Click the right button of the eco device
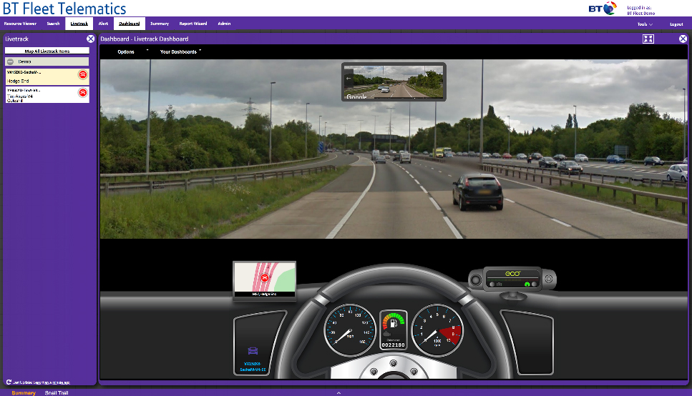 (x=549, y=279)
